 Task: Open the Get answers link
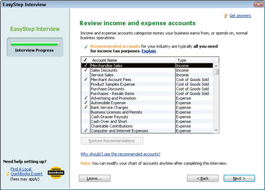pyautogui.click(x=240, y=15)
